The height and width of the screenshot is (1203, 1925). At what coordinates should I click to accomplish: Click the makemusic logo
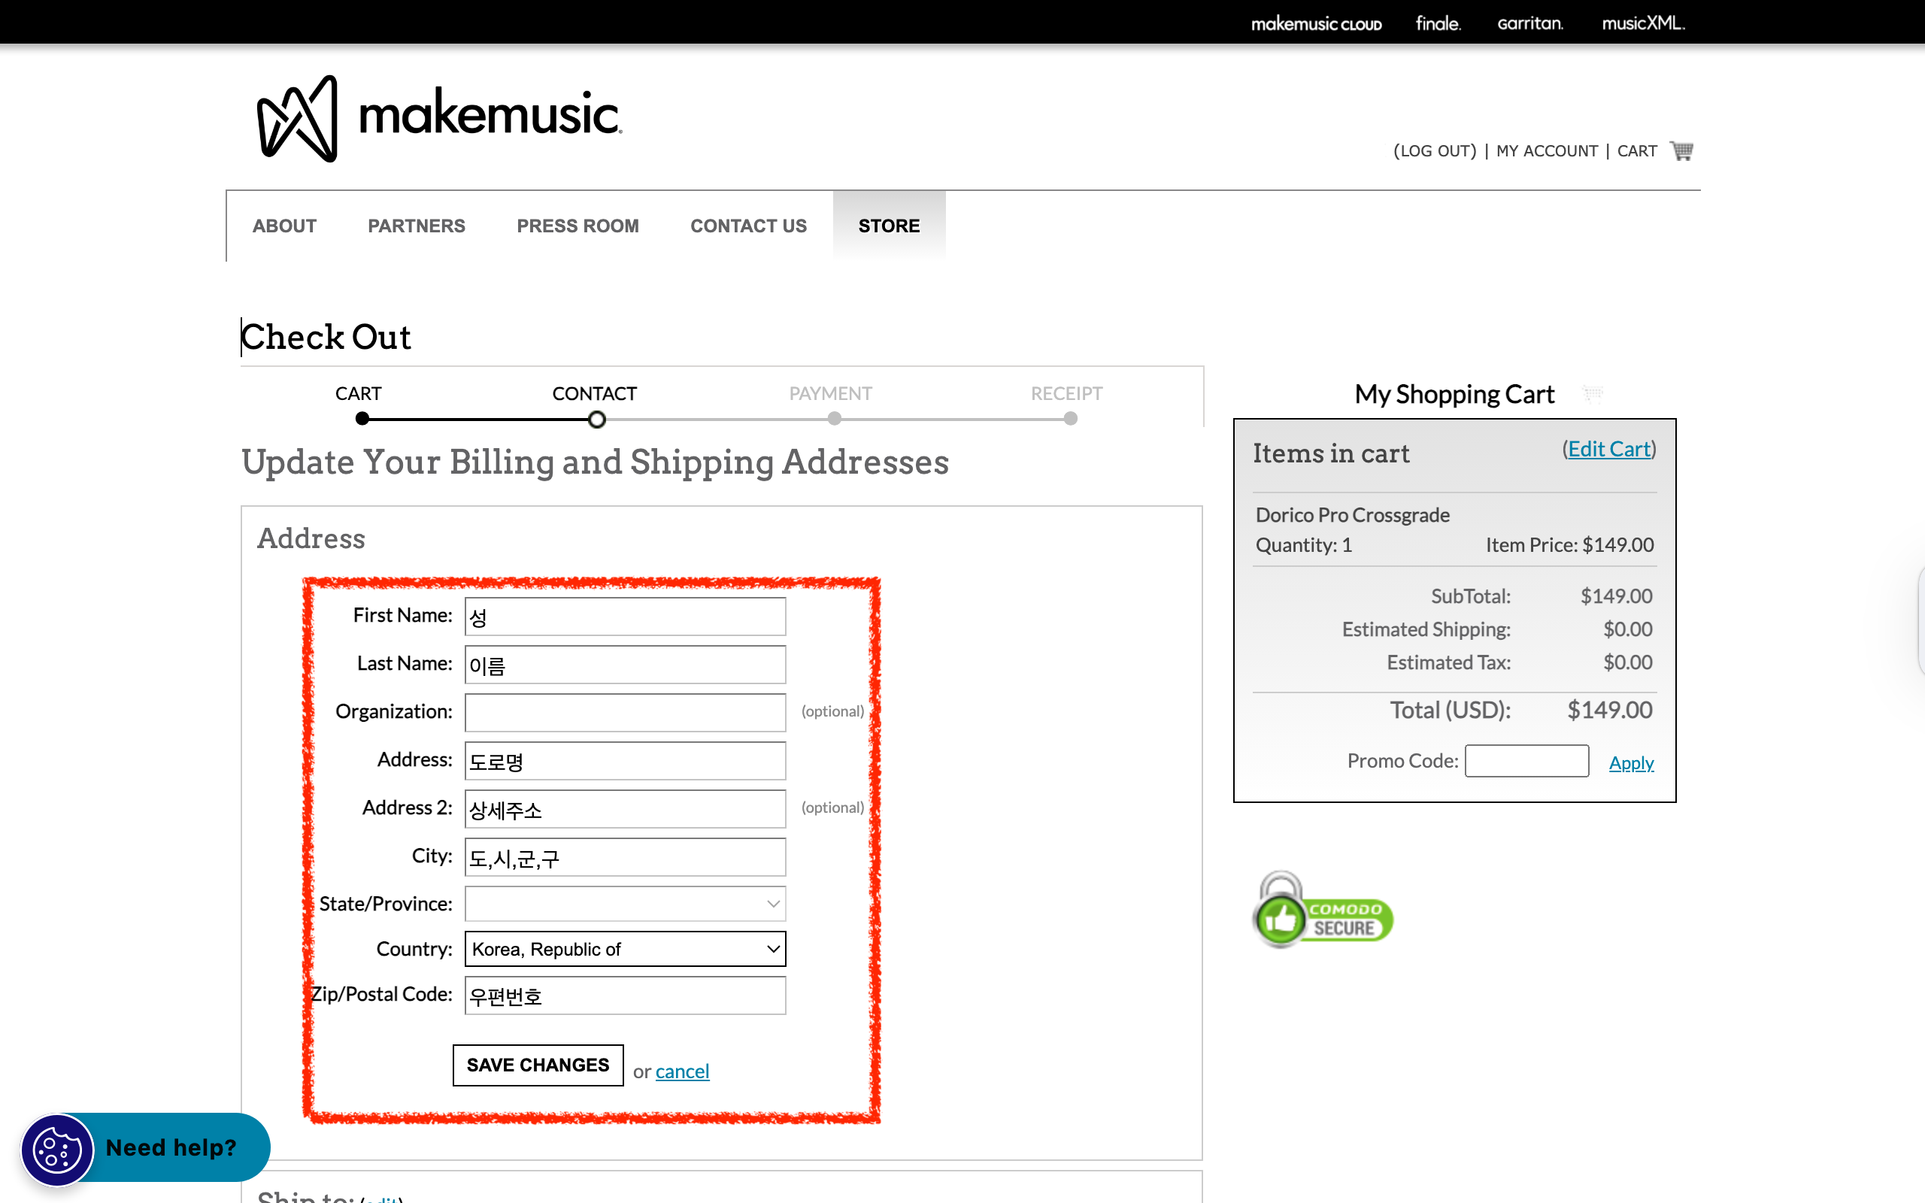click(439, 118)
